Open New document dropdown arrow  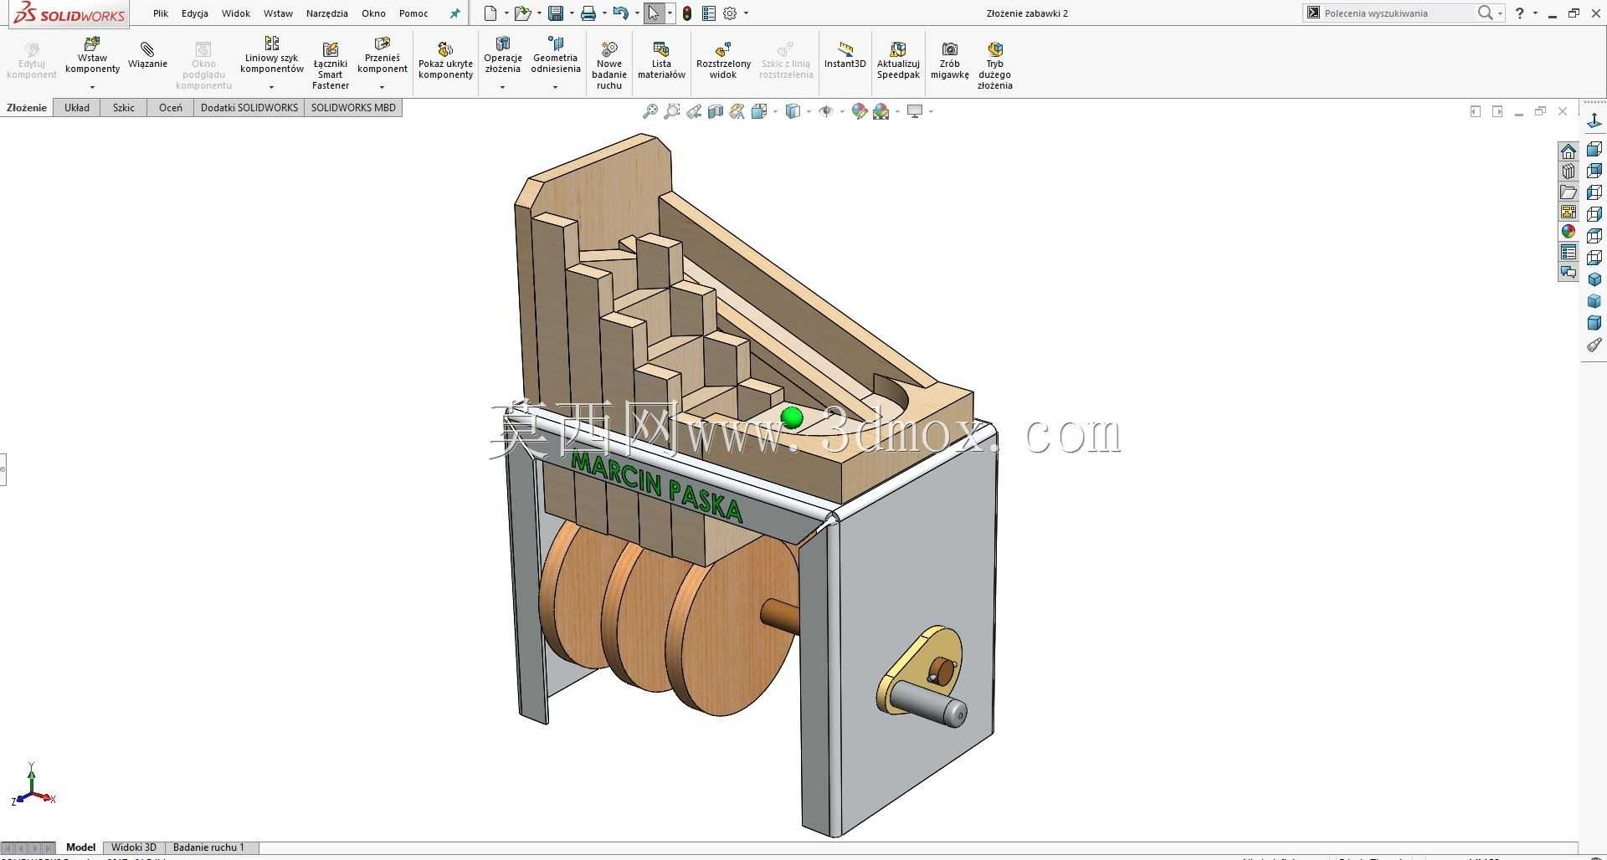[x=506, y=13]
